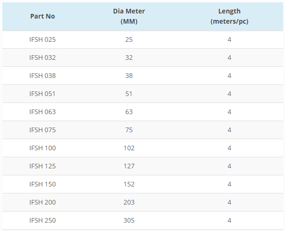Select the IFSH 075 part number
Image resolution: width=285 pixels, height=231 pixels.
[42, 130]
